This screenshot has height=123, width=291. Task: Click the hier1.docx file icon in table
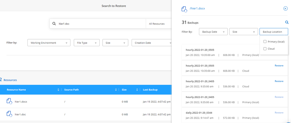point(10,102)
